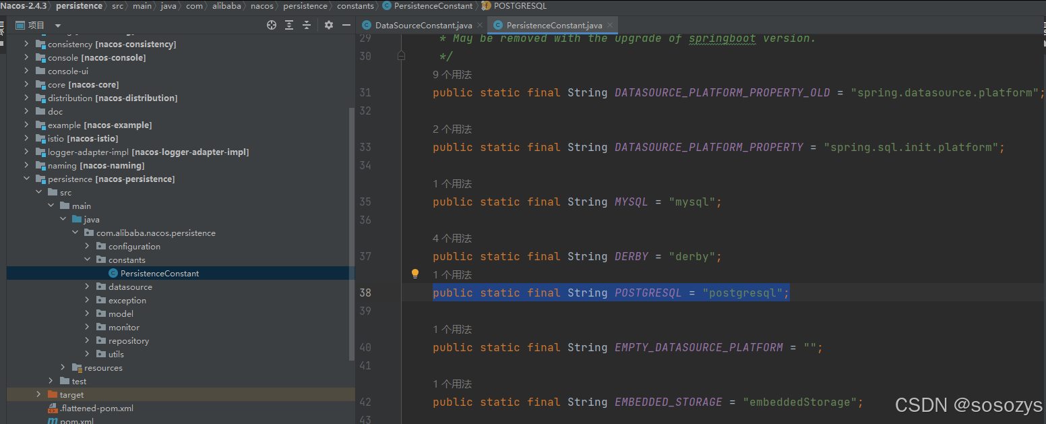The image size is (1046, 424).
Task: Select the PersistenceConstant.java editor tab
Action: click(554, 26)
